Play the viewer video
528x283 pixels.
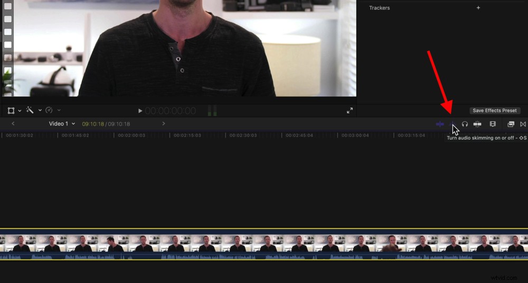140,111
